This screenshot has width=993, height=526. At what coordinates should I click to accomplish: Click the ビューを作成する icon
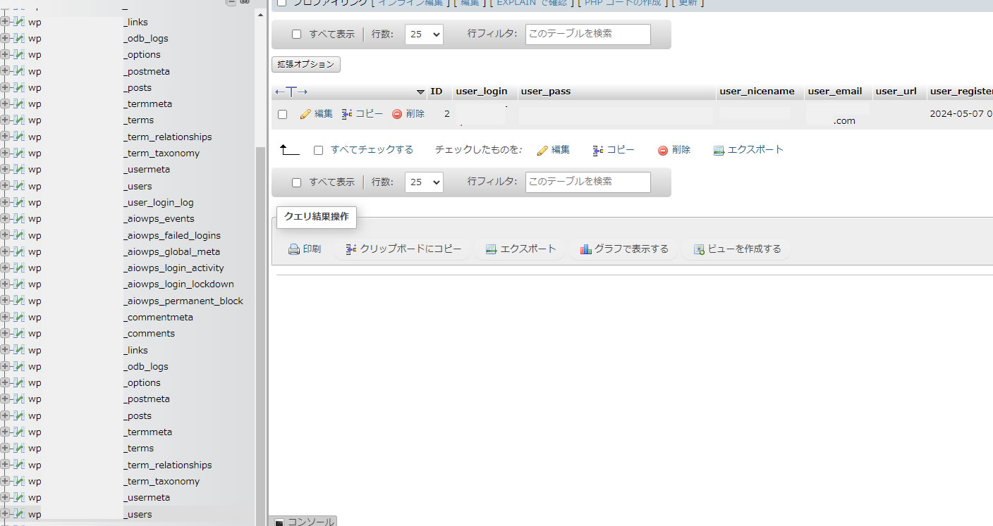pos(699,249)
